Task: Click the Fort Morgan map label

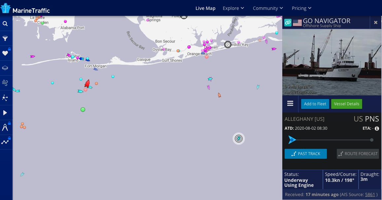Action: [95, 66]
